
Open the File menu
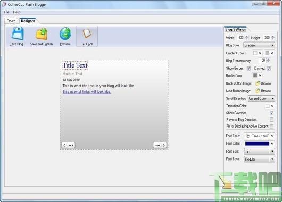[7, 12]
